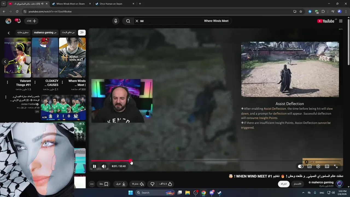Open the install app icon in address bar
Viewport: 350px width, 197px height.
coord(295,11)
